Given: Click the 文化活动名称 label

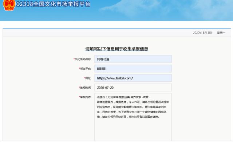Looking at the screenshot, I should point(82,59).
